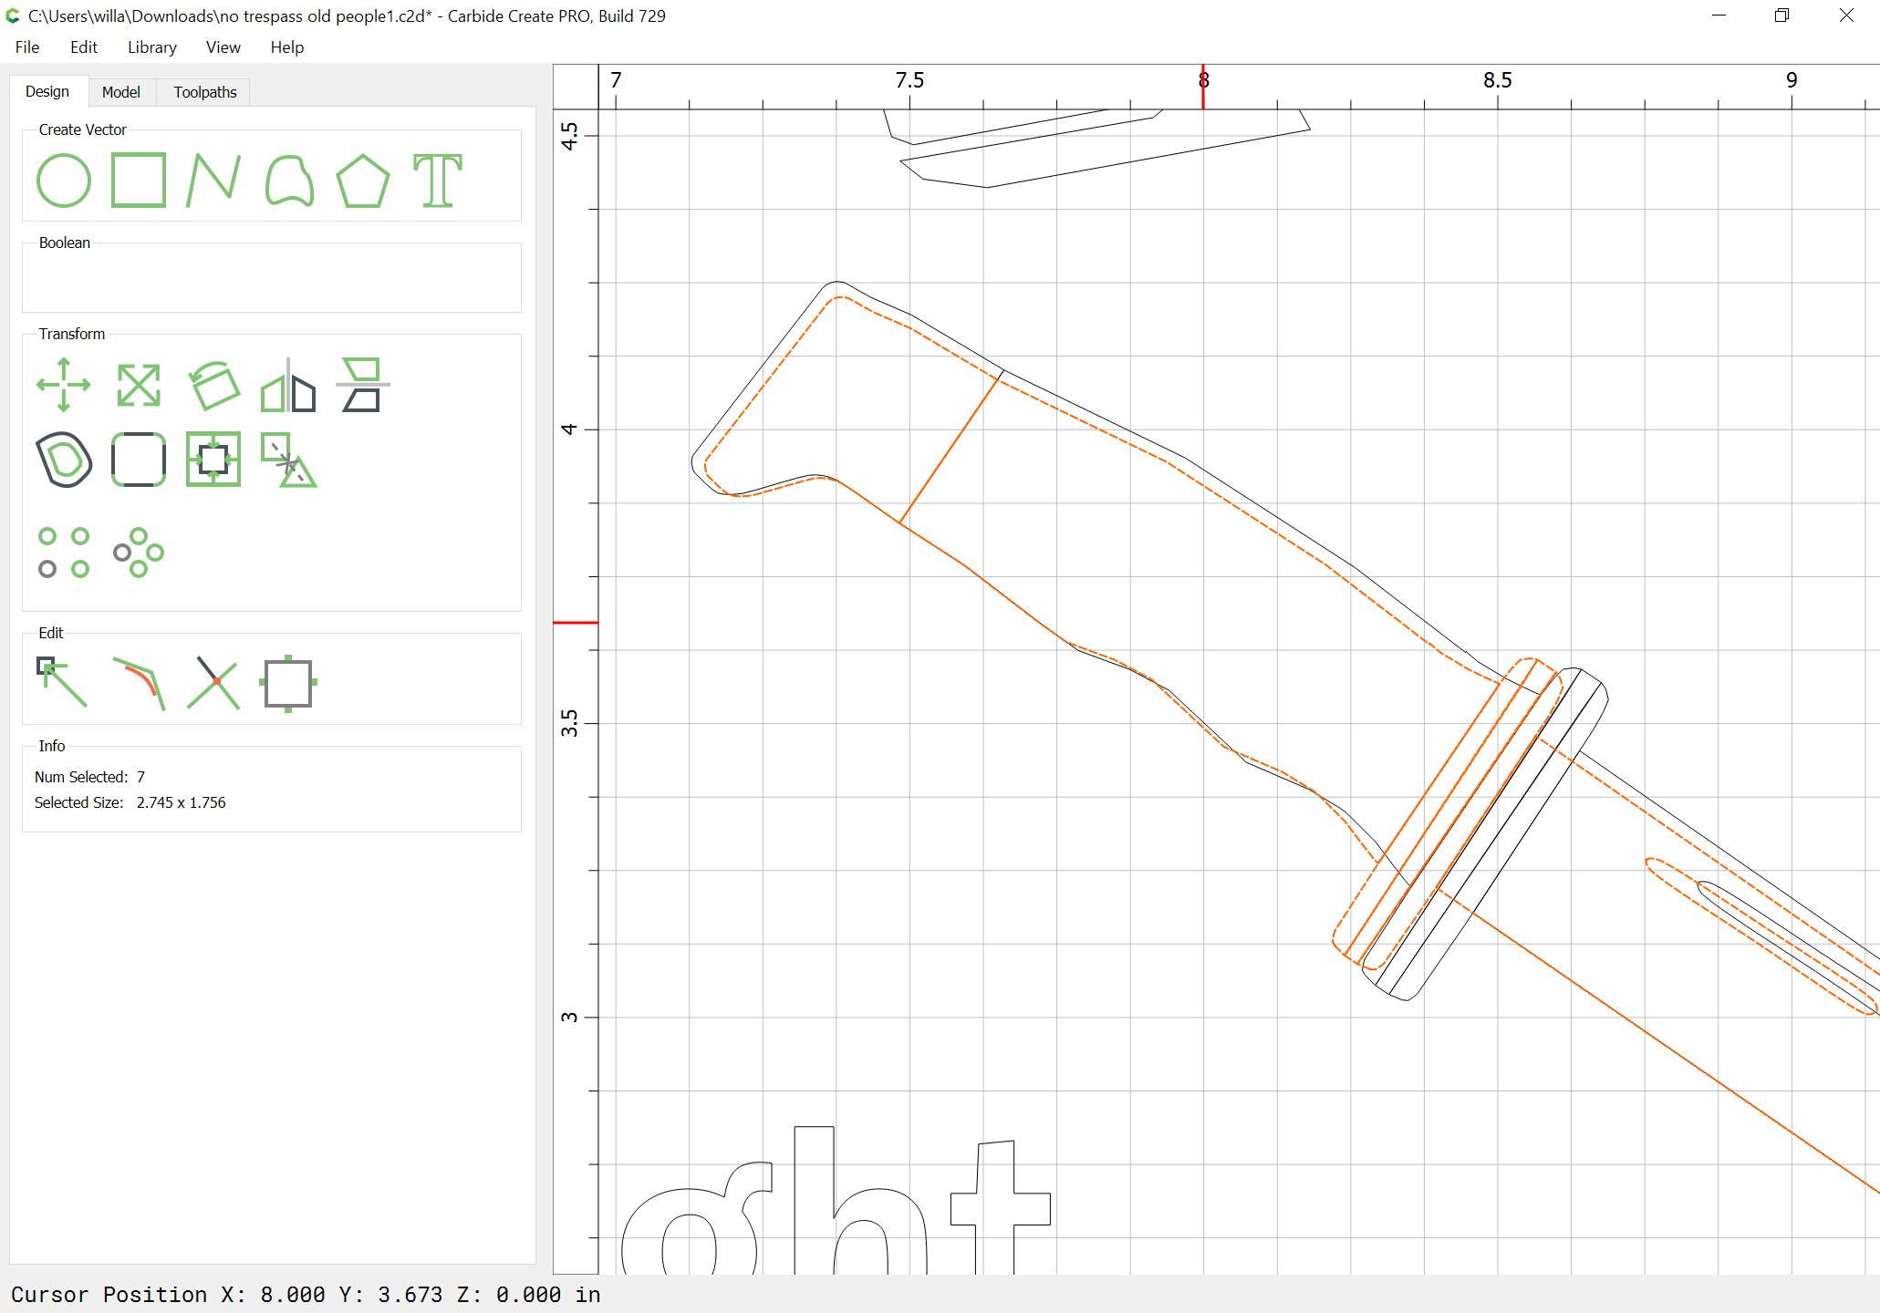Use the Offset Path tool
Screen dimensions: 1880x1313
coord(64,460)
